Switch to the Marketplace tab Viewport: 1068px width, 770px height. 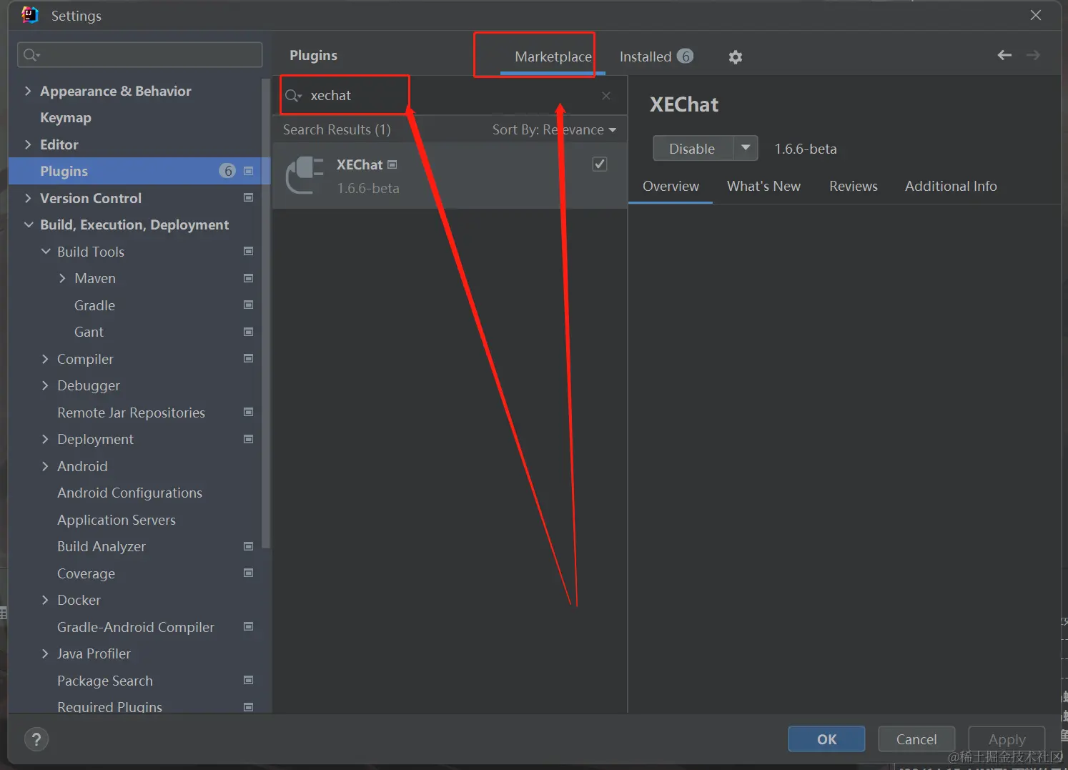click(553, 56)
